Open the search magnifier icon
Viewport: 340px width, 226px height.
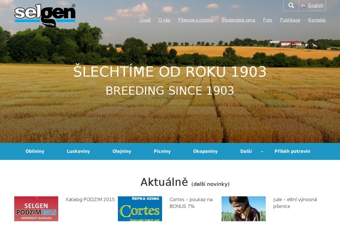pos(291,6)
